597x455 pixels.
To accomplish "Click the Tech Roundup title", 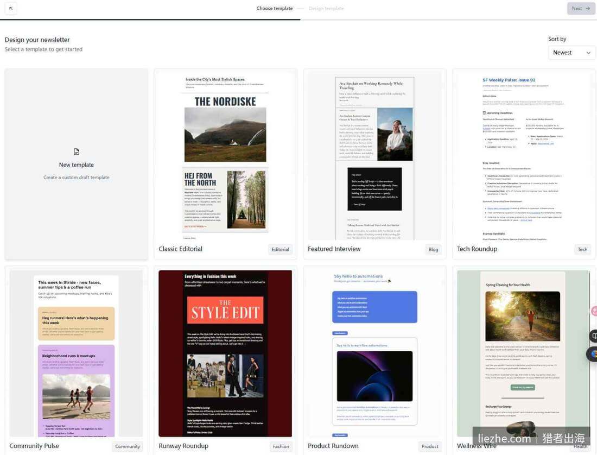I will click(x=477, y=249).
